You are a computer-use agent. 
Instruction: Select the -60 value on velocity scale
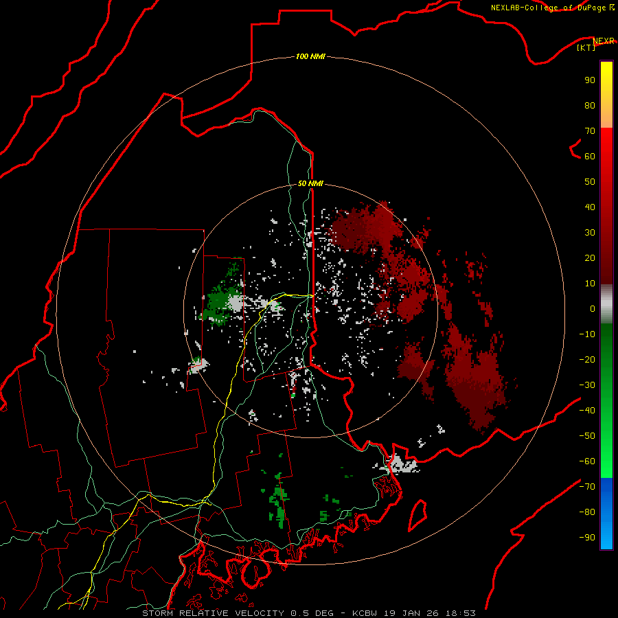pos(587,461)
